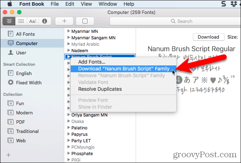
Task: Select the Myriad Arabic font name
Action: pos(85,44)
